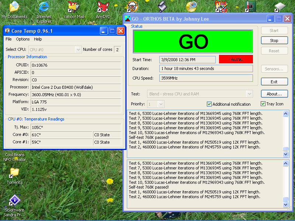Click the Core Temp title bar icon
Screen dimensions: 295x221
(x=7, y=31)
